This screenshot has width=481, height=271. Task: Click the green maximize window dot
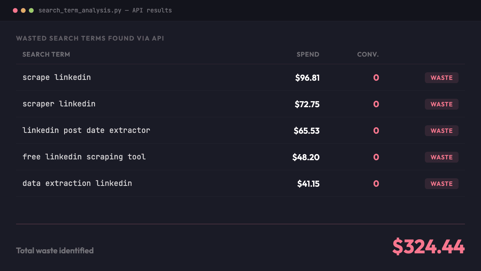click(x=31, y=10)
